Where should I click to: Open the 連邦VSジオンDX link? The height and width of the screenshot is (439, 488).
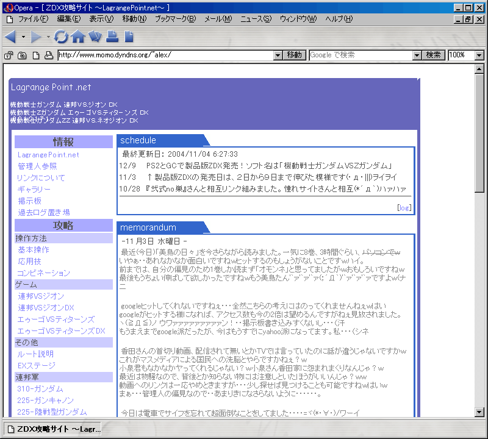46,308
